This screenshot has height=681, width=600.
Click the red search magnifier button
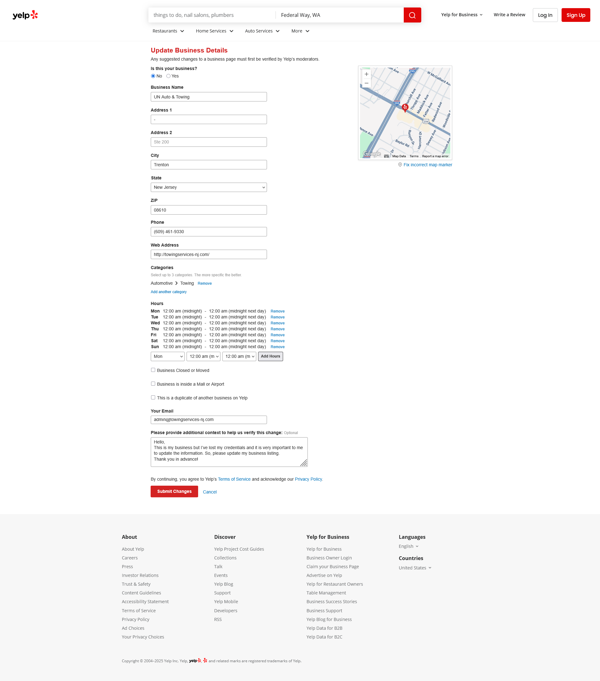(412, 15)
